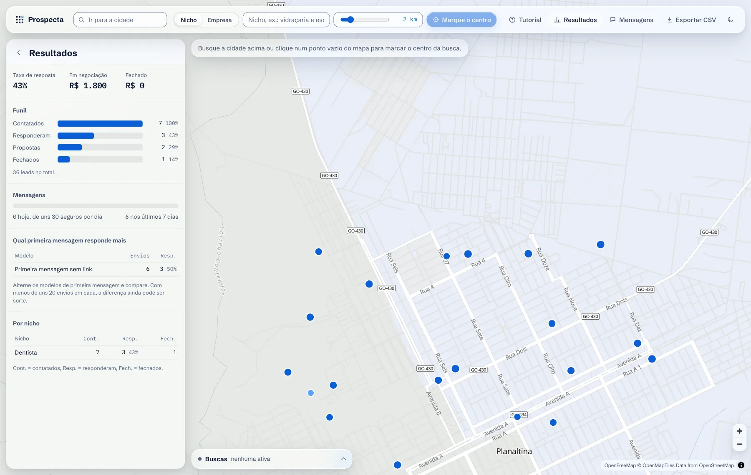Viewport: 751px width, 475px height.
Task: Select the Nicho search mode
Action: pyautogui.click(x=189, y=20)
